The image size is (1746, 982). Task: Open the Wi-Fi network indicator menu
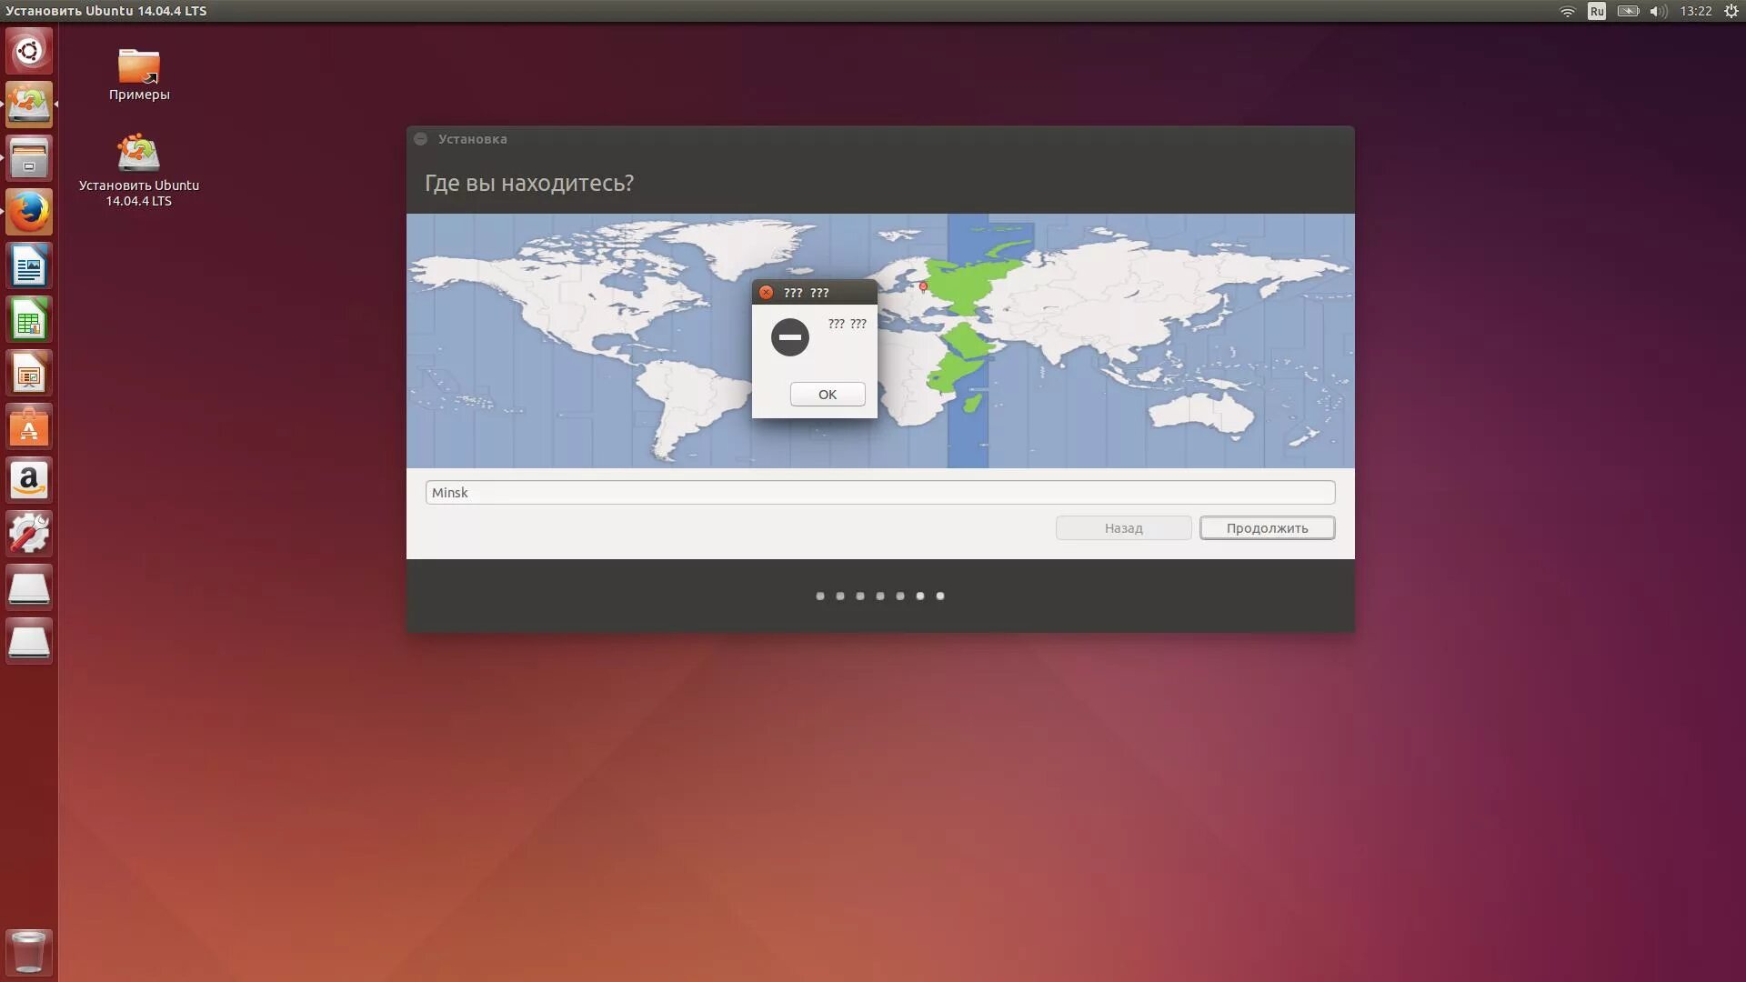1567,11
